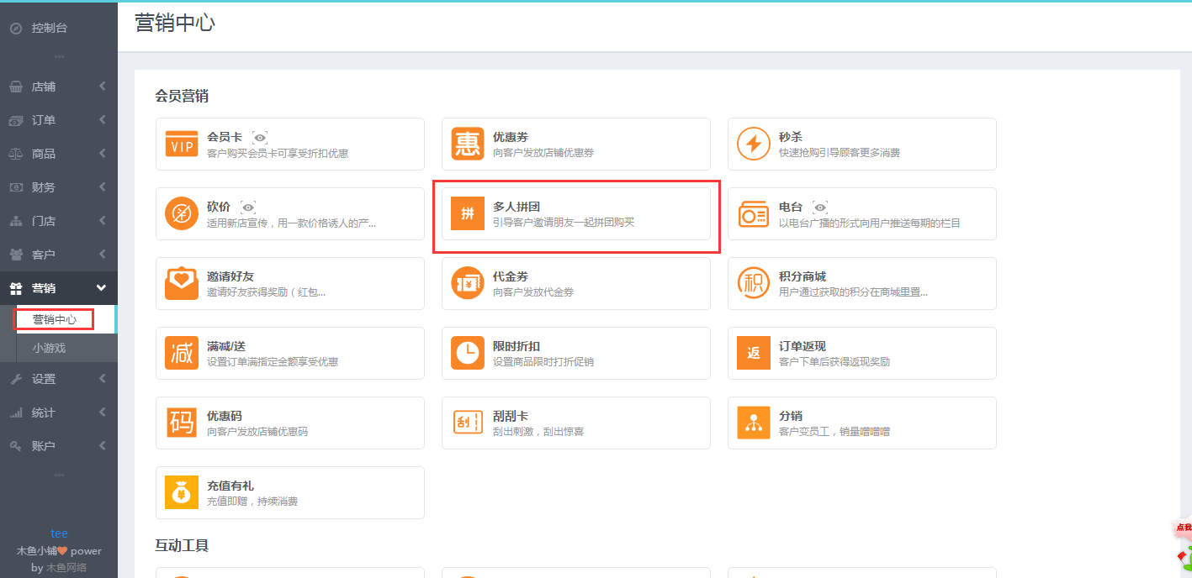The width and height of the screenshot is (1192, 578).
Task: Click 设置订单满指定金额享受优惠 description text
Action: click(273, 362)
